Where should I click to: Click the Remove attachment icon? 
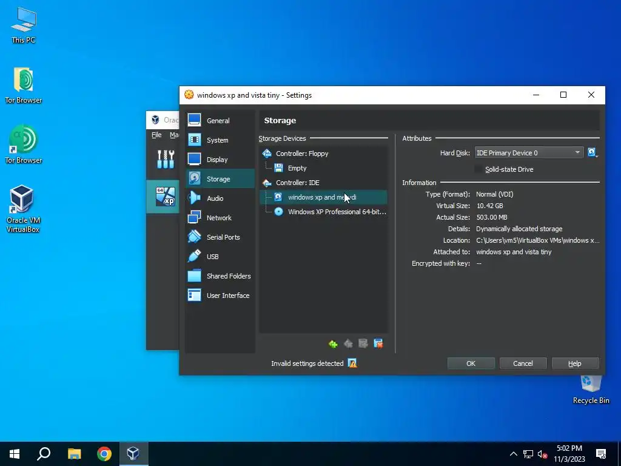coord(378,343)
